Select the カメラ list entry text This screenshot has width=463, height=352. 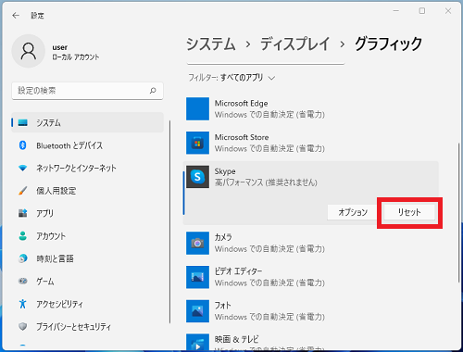point(269,243)
